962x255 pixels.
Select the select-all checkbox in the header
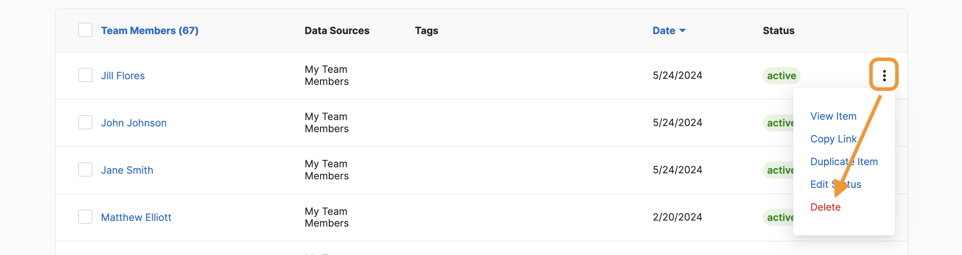85,30
